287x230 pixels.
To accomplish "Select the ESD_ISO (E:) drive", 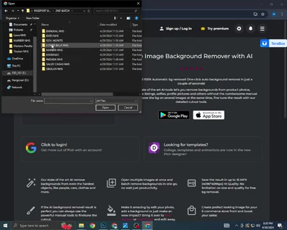I will tap(18, 73).
